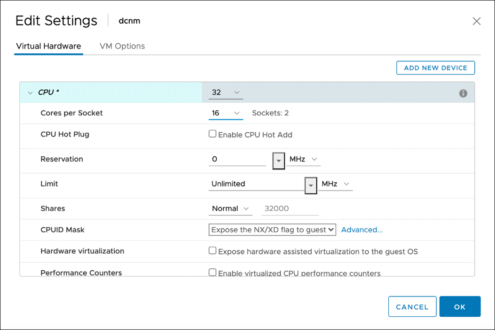This screenshot has height=330, width=495.
Task: Open the CPUID Mask dropdown
Action: point(272,229)
